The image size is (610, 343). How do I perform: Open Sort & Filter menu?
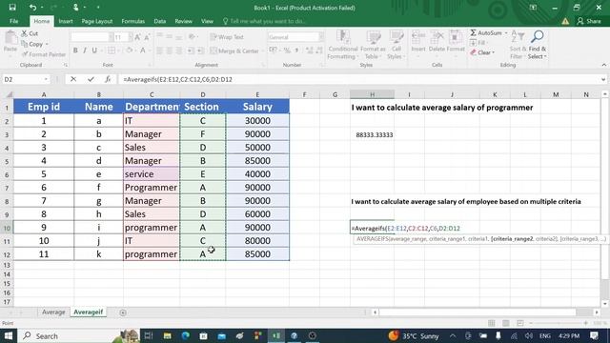[x=518, y=45]
